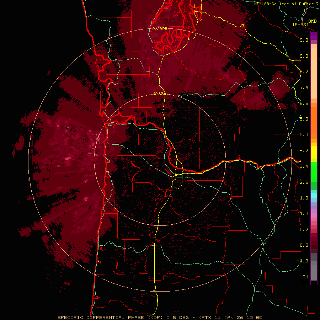Pick the 5.0 scale value
320x320 pixels.
tap(304, 135)
